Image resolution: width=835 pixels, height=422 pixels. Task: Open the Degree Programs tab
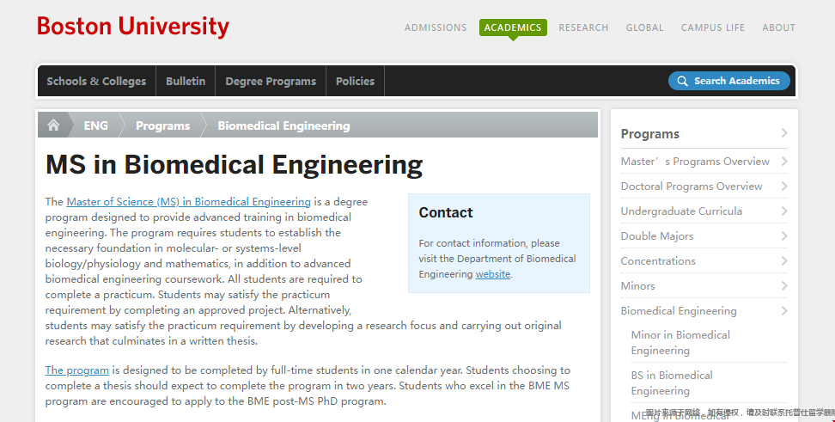[271, 81]
